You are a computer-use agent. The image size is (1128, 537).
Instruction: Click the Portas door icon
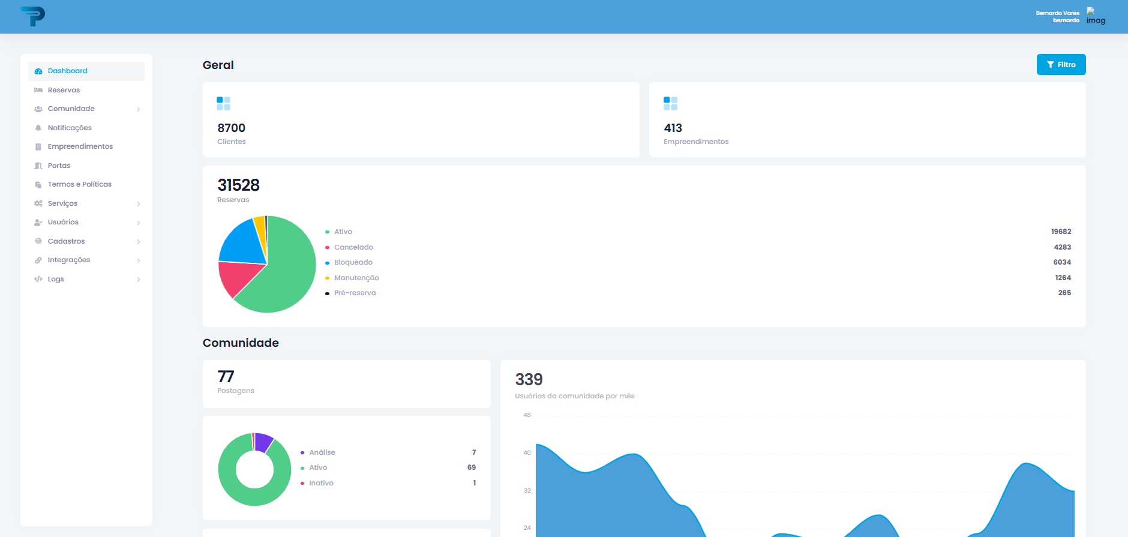[x=38, y=166]
